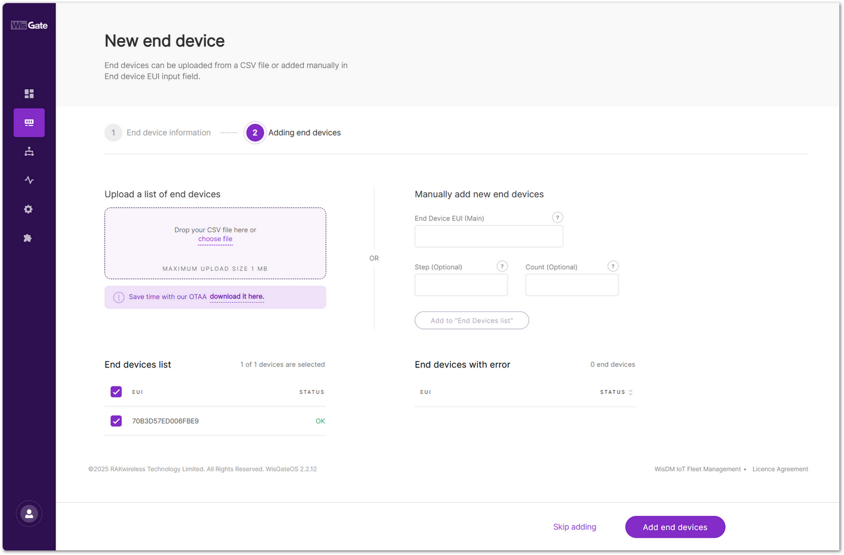
Task: Sort error list by Status column
Action: 616,392
